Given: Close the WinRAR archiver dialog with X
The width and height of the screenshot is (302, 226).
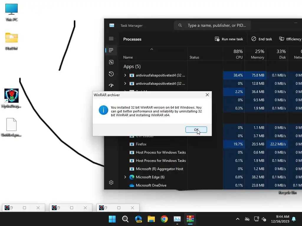Looking at the screenshot, I should tap(207, 95).
